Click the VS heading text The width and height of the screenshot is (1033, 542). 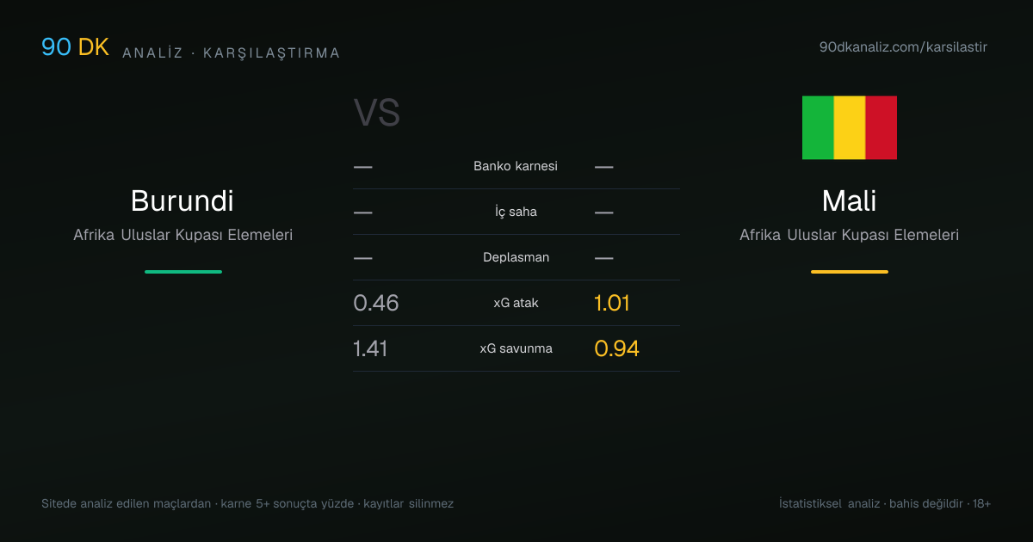tap(377, 114)
